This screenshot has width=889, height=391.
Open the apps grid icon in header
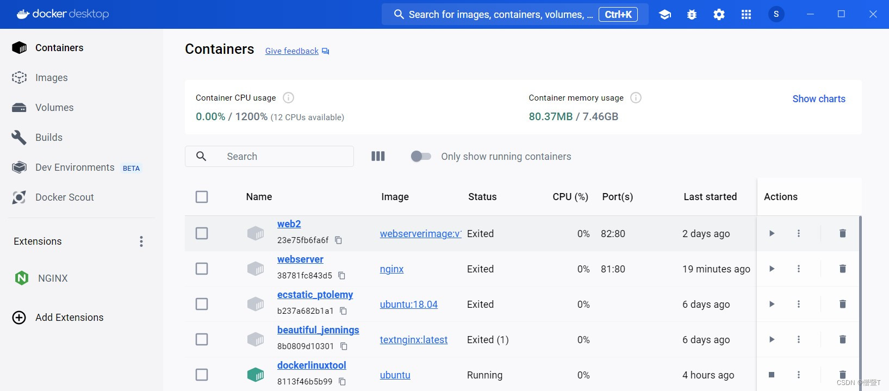tap(746, 15)
